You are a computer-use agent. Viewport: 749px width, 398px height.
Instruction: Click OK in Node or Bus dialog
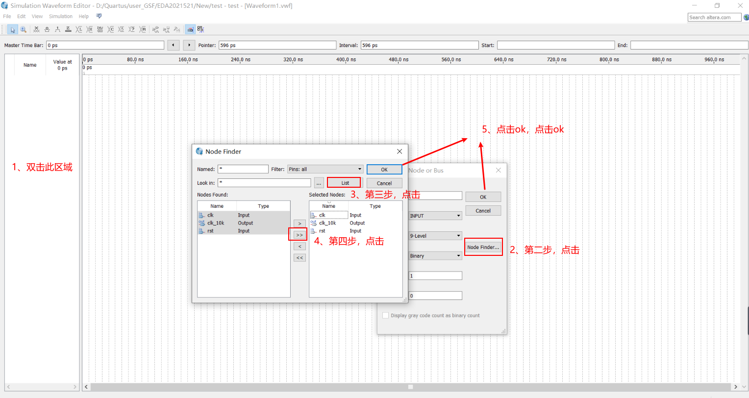pos(483,197)
